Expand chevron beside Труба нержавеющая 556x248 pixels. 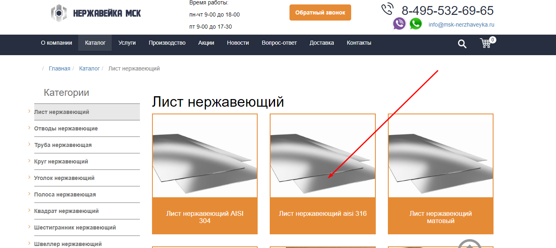click(x=29, y=144)
